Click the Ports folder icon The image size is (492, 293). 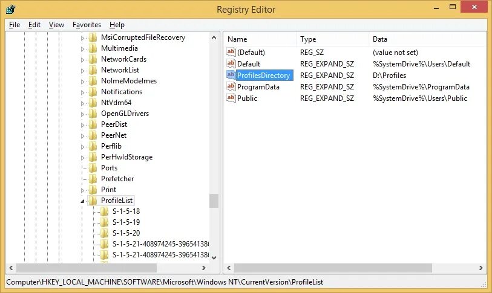93,168
